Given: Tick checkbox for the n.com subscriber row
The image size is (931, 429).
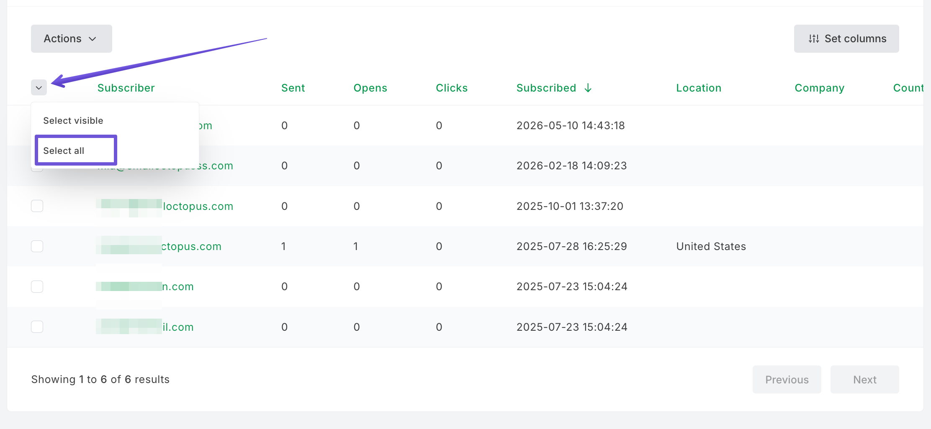Looking at the screenshot, I should point(37,286).
